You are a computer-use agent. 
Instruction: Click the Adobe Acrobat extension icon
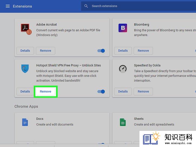[x=26, y=29]
